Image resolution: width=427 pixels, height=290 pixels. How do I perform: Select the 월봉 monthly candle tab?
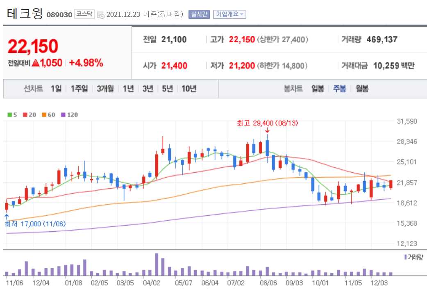tap(363, 88)
